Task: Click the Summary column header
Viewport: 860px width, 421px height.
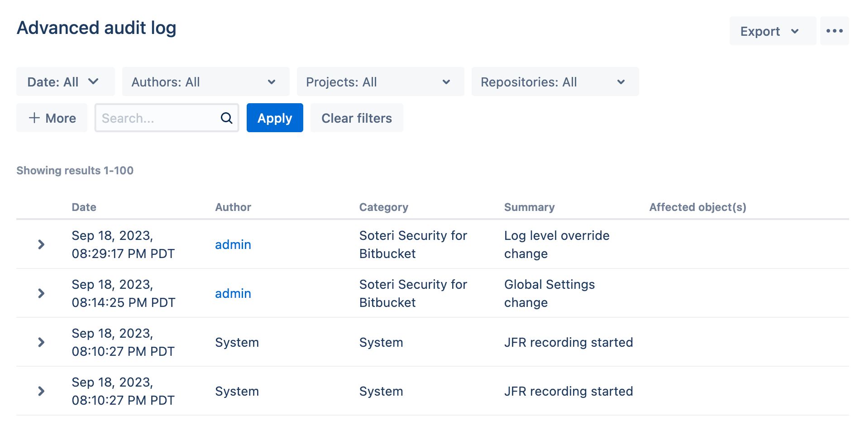Action: pyautogui.click(x=529, y=207)
